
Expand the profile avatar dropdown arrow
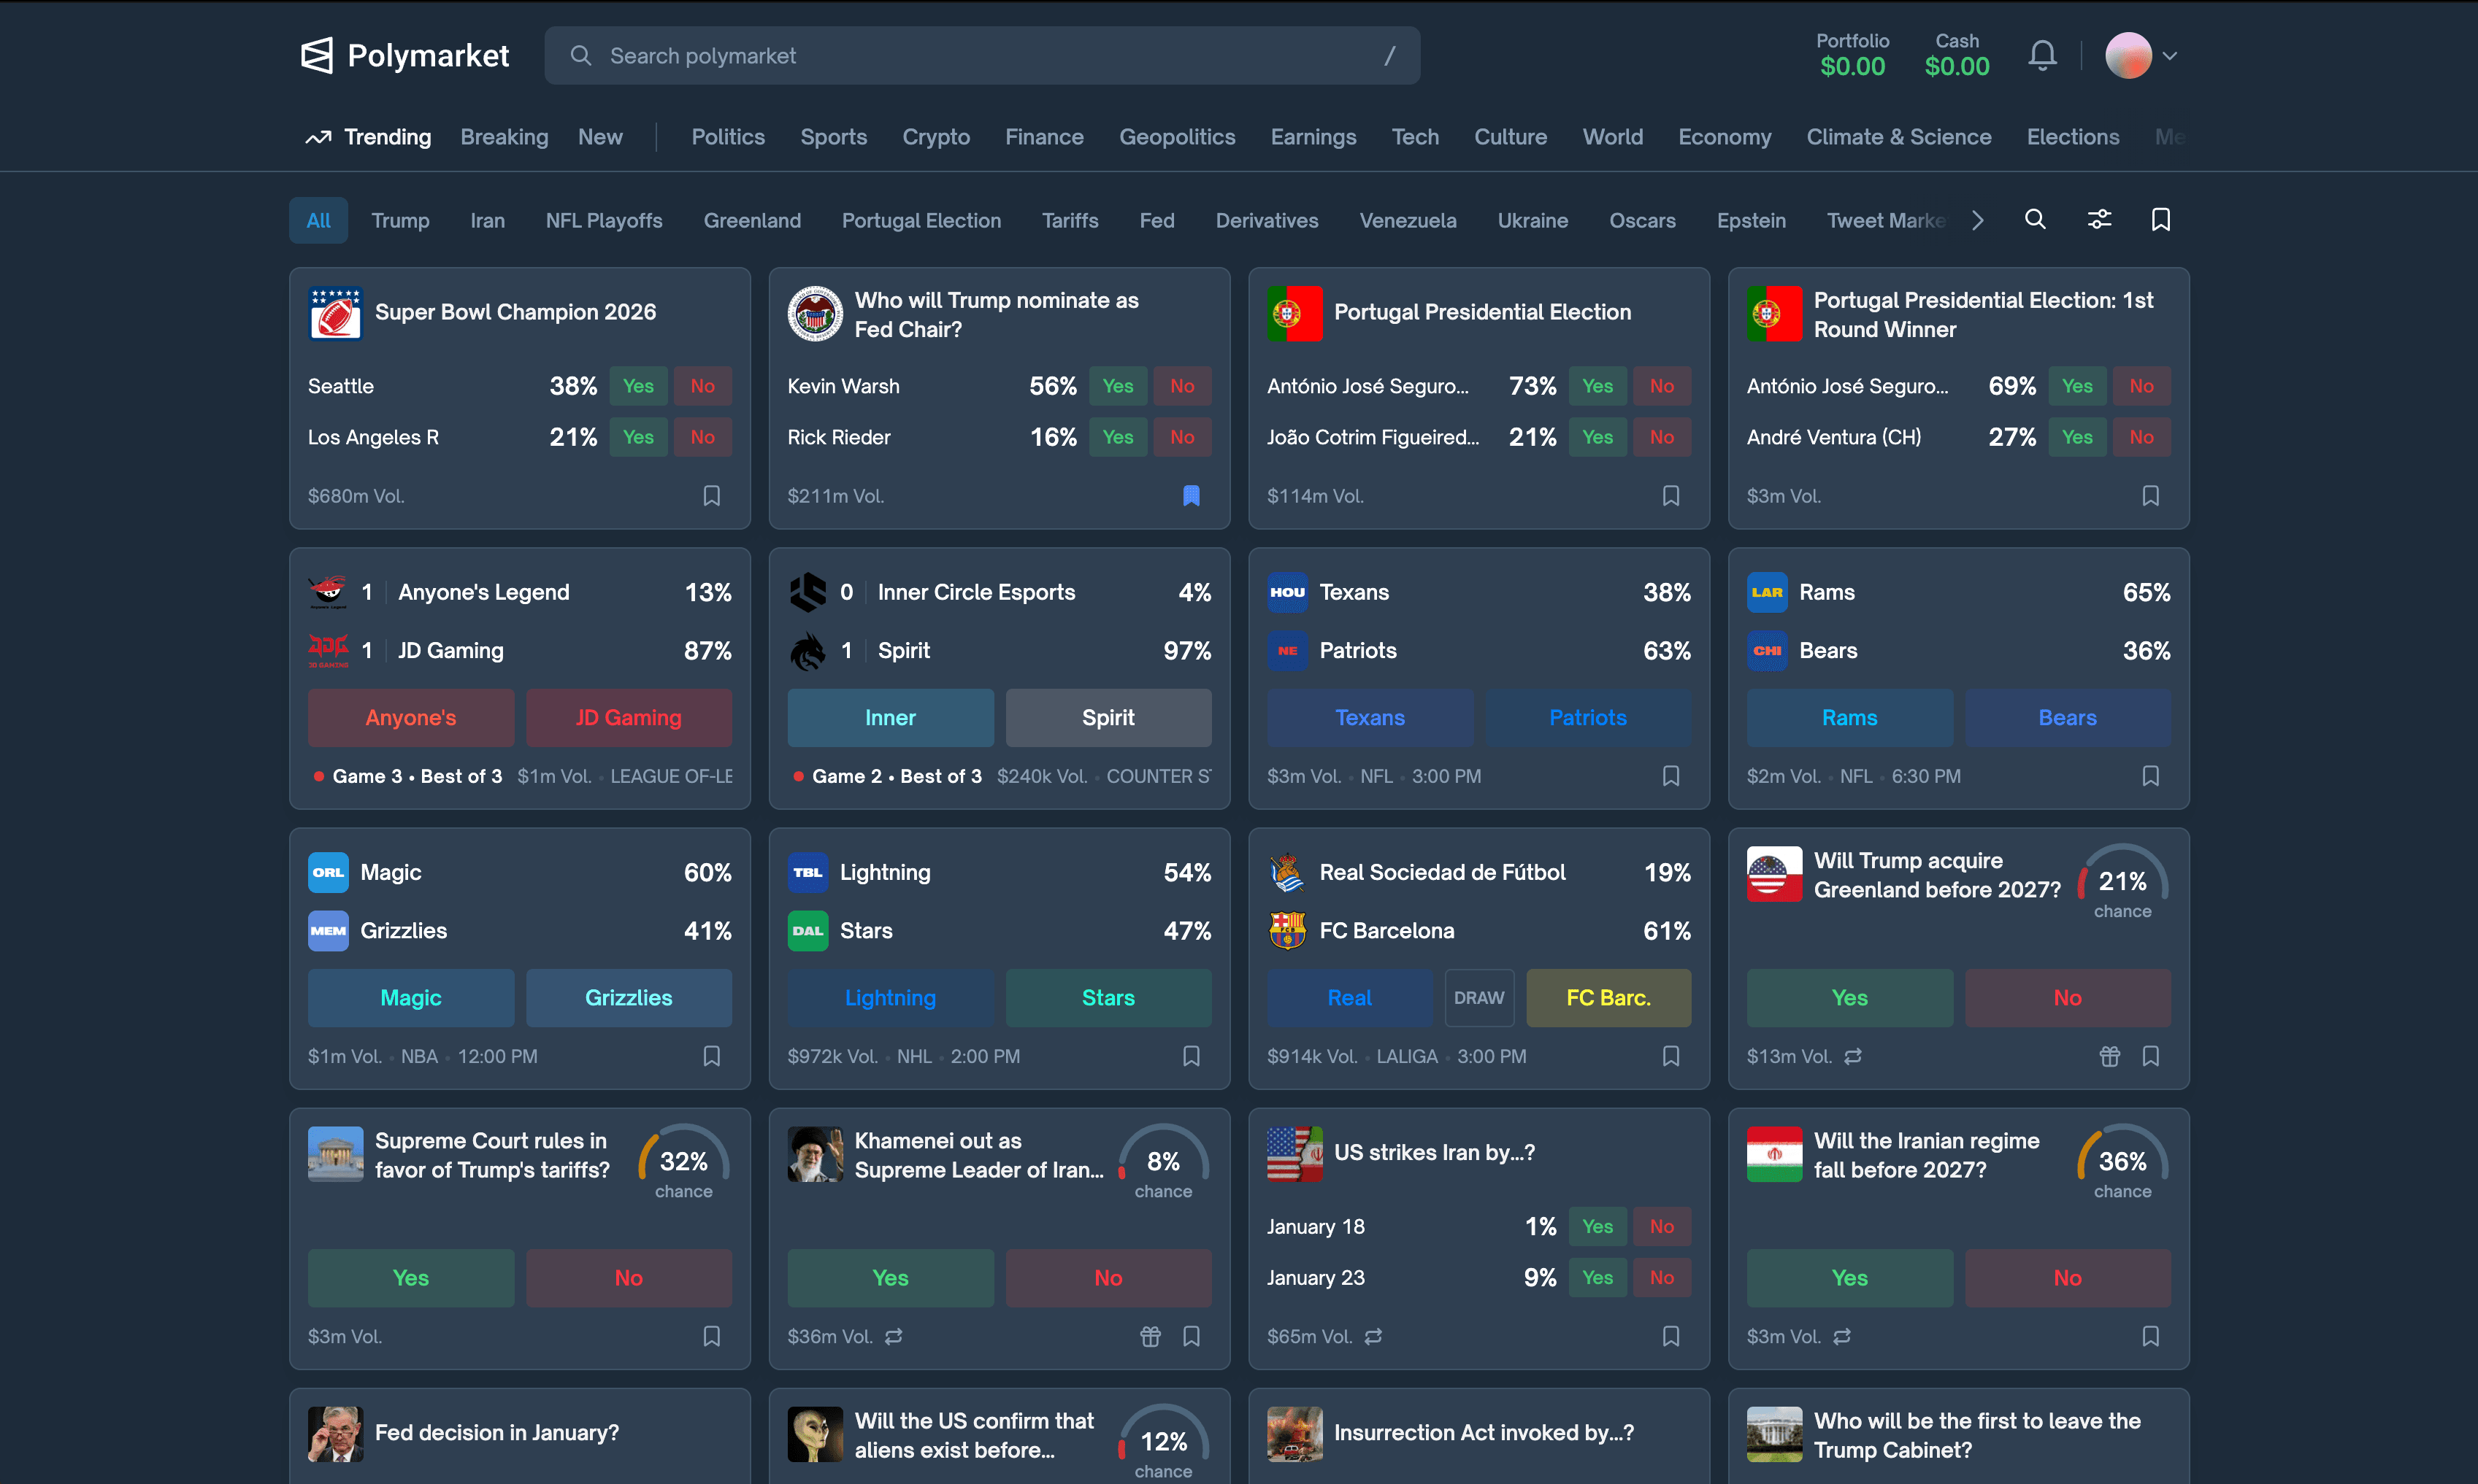2169,56
